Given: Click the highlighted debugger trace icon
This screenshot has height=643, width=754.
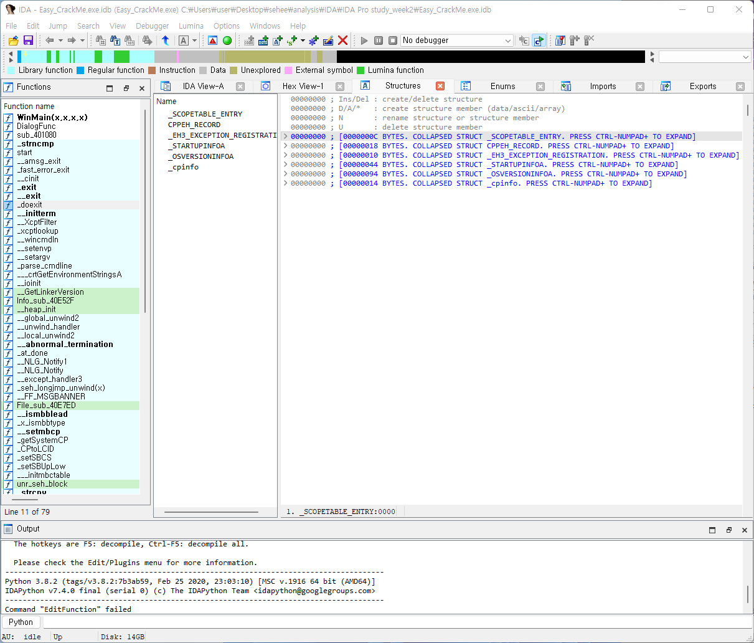Looking at the screenshot, I should tap(539, 40).
